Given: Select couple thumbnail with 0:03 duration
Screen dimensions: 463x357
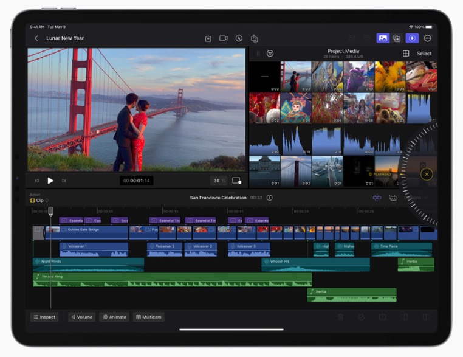Looking at the screenshot, I should [x=296, y=77].
